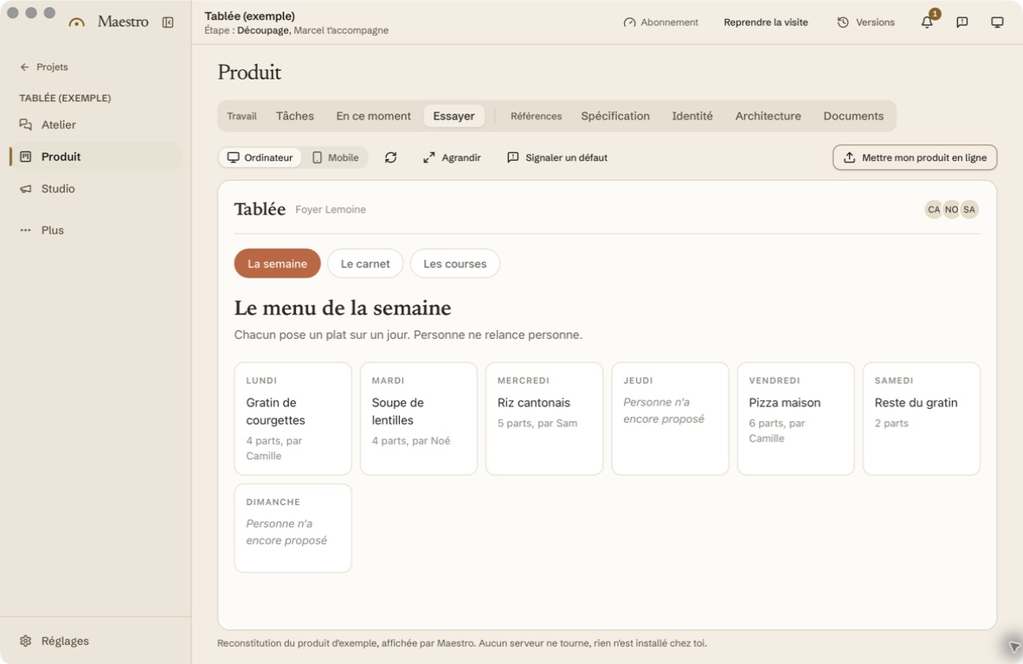Click the Tablée (exemple) project title
The width and height of the screenshot is (1023, 664).
pos(250,16)
